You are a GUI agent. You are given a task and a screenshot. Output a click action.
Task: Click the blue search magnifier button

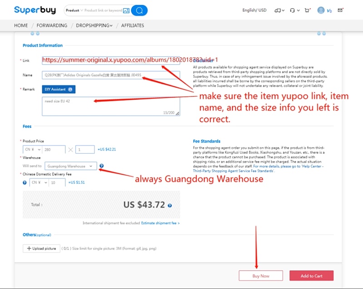click(139, 10)
